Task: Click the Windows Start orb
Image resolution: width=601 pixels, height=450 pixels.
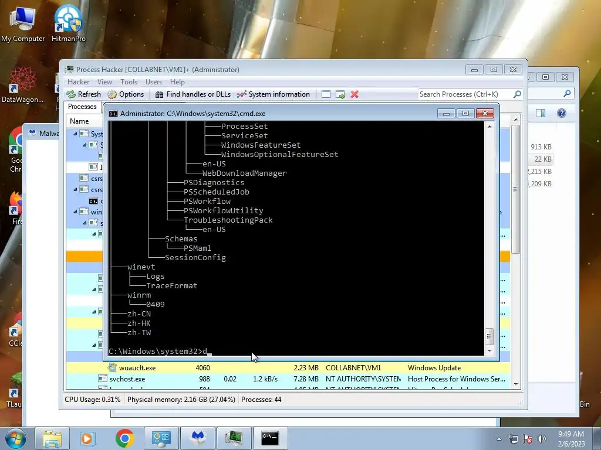Action: click(x=15, y=438)
